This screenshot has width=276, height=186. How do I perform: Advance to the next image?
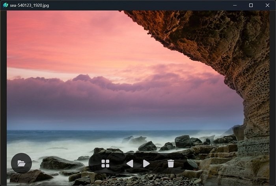[146, 163]
